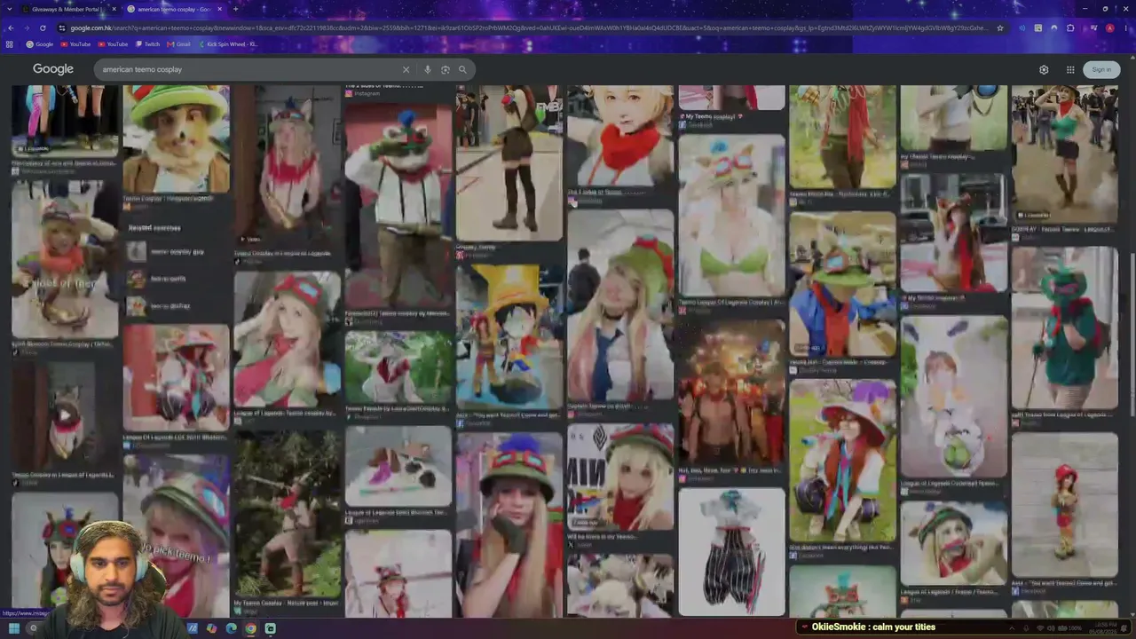Image resolution: width=1136 pixels, height=639 pixels.
Task: Open the green-hat Teemo mascot head image
Action: 176,138
